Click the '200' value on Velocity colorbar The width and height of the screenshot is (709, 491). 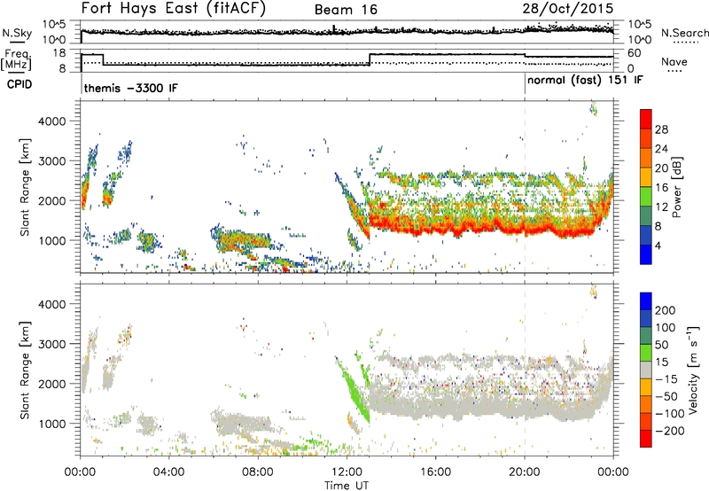point(666,310)
